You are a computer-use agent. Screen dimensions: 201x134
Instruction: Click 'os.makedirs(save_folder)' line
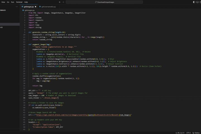44,108
